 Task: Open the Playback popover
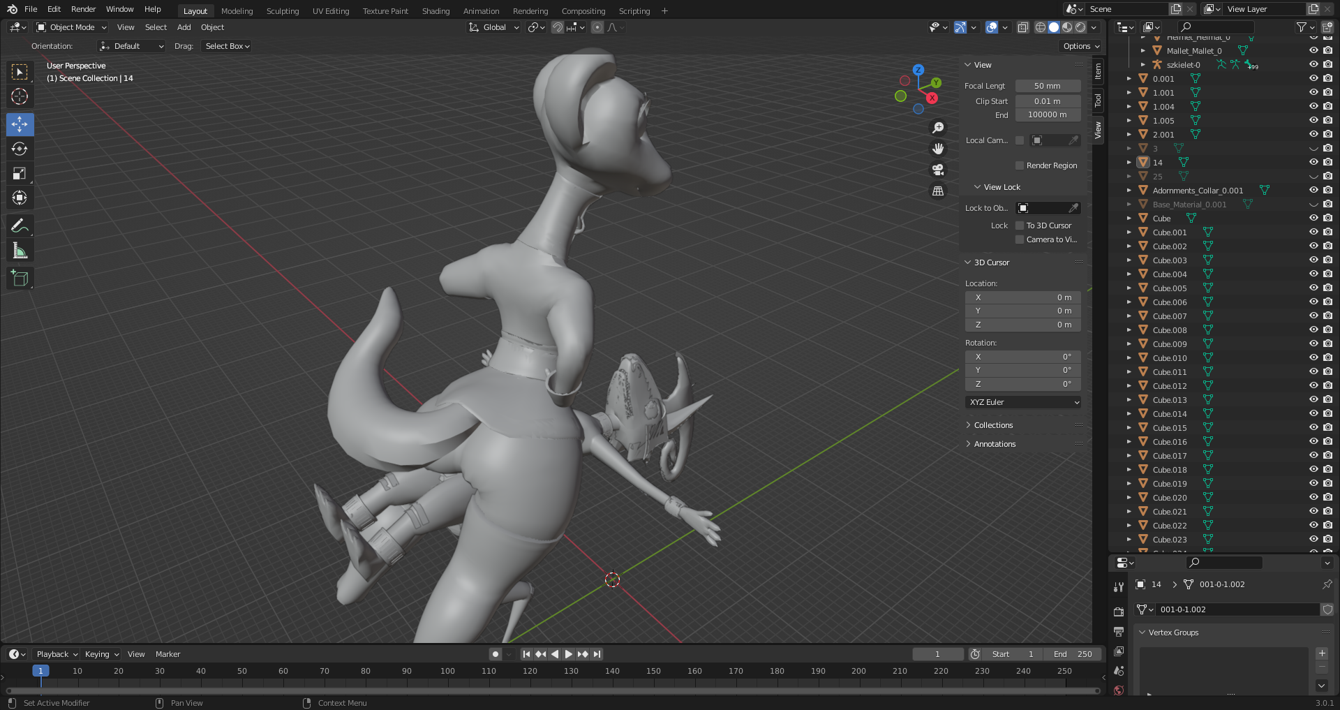[57, 654]
